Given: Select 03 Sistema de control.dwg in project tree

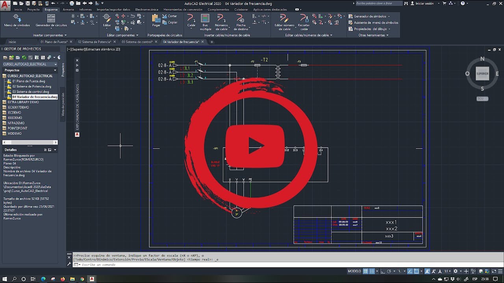Looking at the screenshot, I should tap(30, 92).
